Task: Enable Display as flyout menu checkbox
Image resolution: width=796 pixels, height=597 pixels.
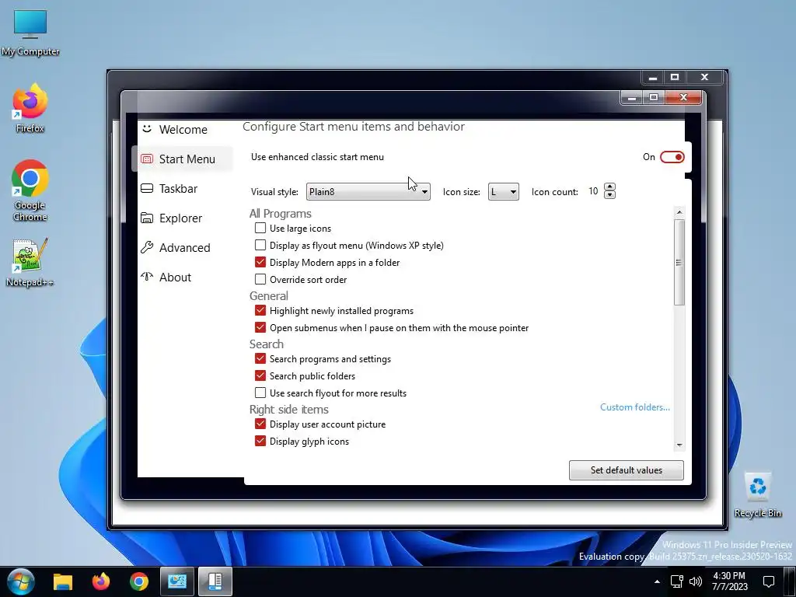Action: tap(260, 245)
